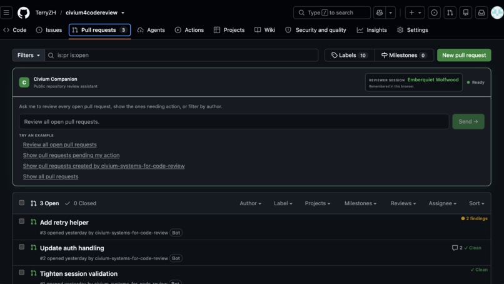Screen dimensions: 504x284
Task: Show the 0 Closed pull requests
Action: point(81,203)
